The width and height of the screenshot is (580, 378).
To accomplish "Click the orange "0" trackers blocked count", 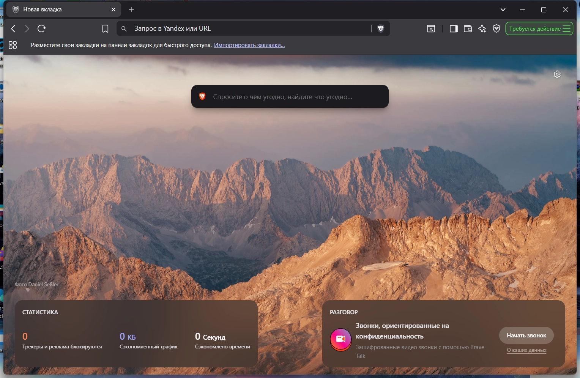I will click(x=25, y=337).
